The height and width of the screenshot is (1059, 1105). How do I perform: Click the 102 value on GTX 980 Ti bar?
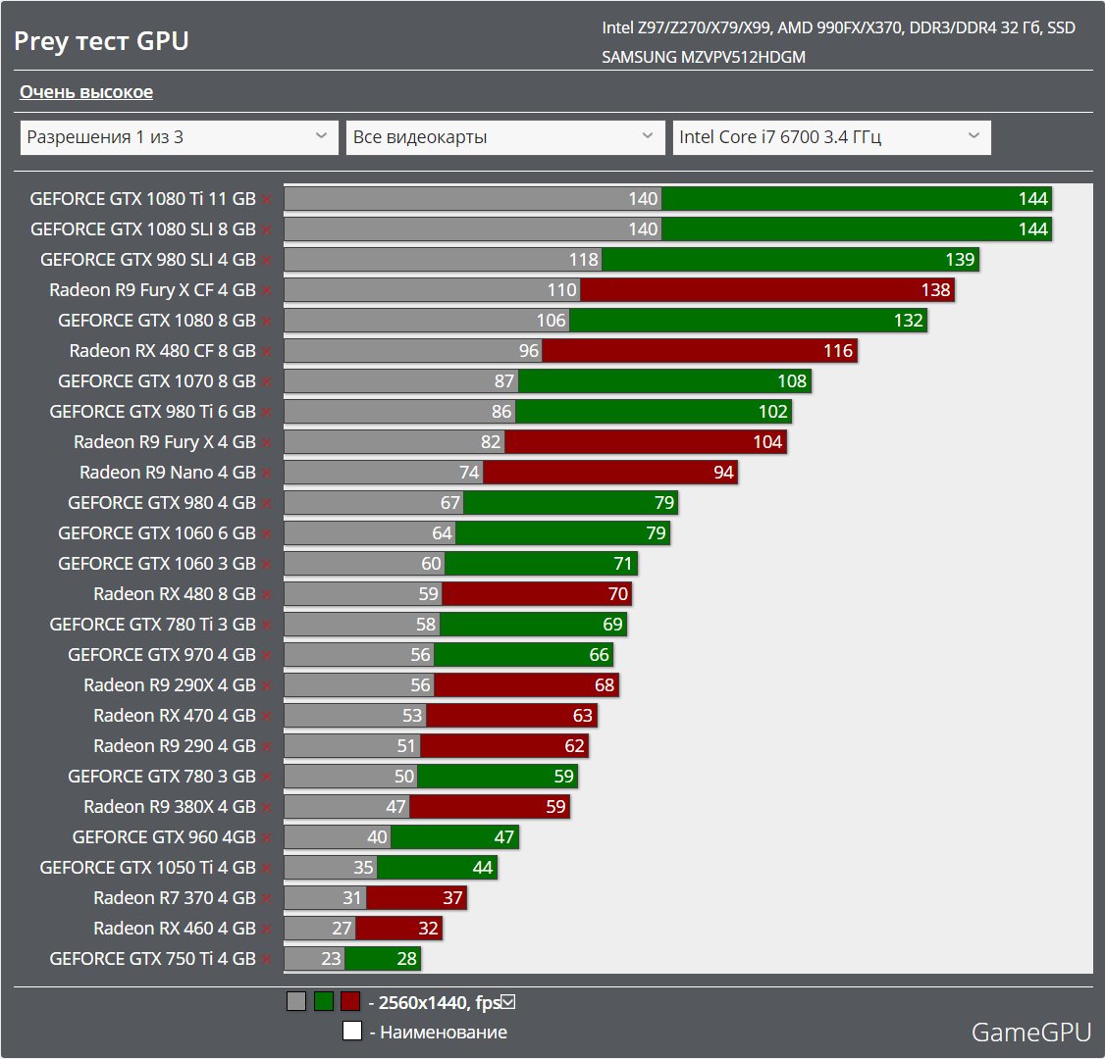772,411
